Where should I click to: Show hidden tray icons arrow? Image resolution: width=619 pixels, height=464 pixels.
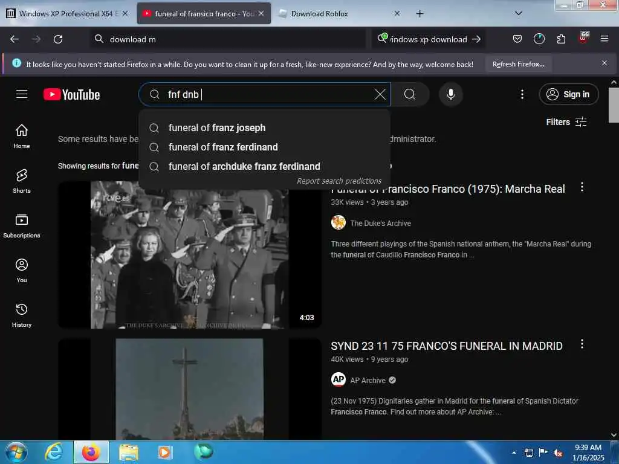pos(514,453)
